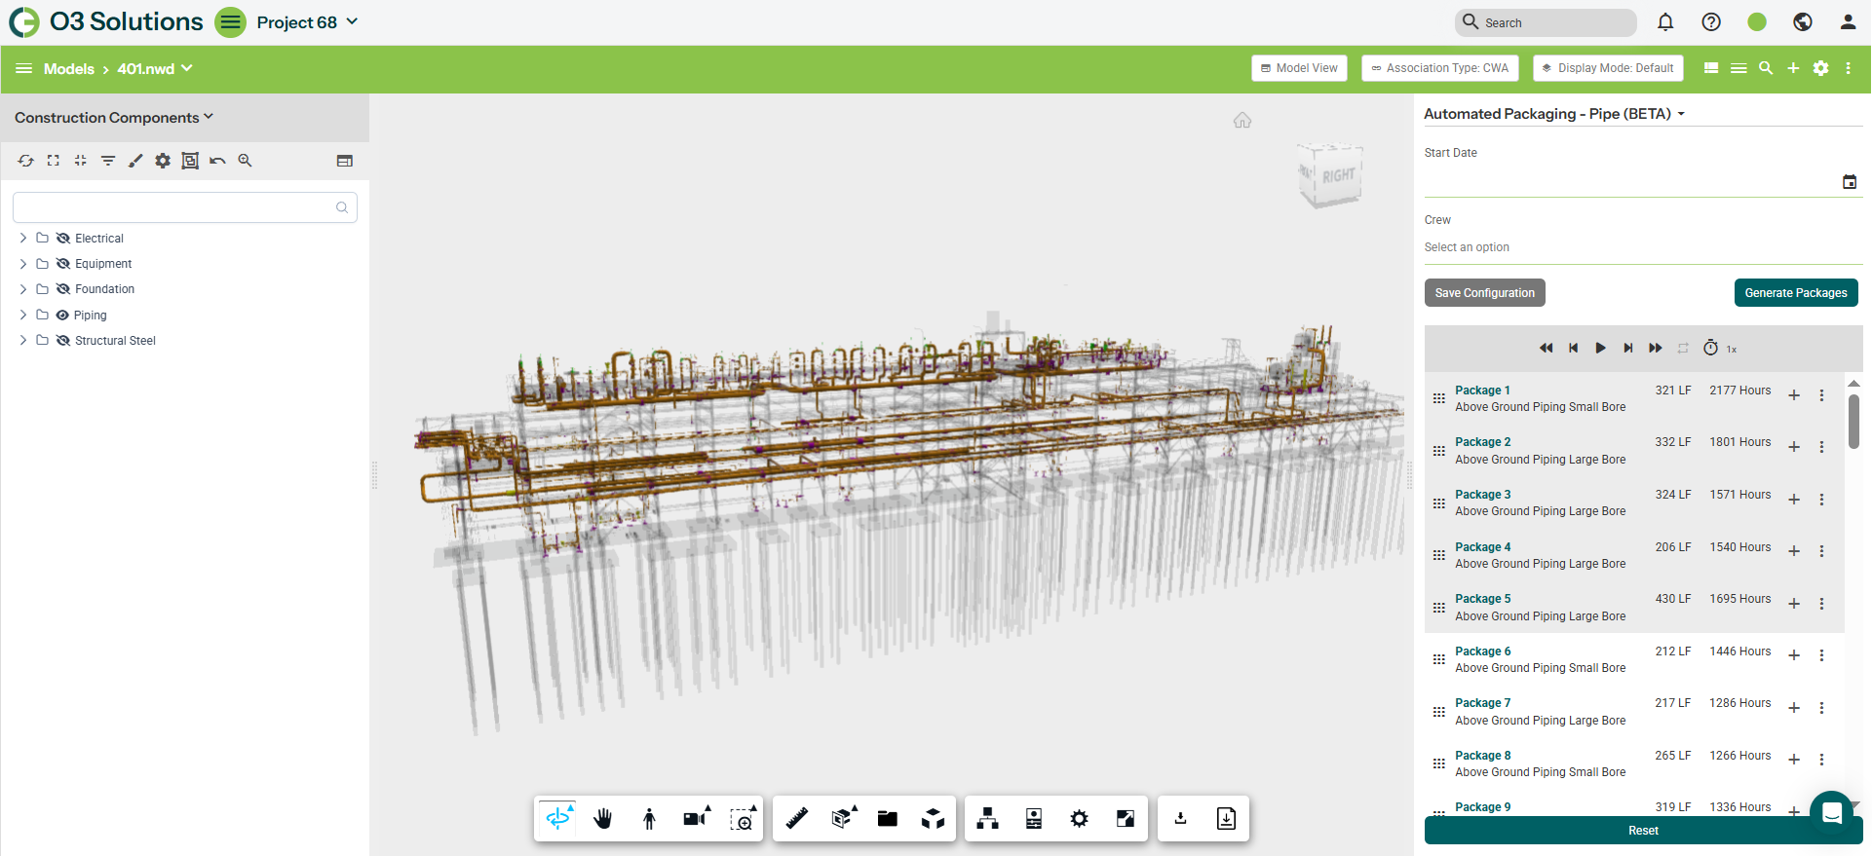Open the camera options tool
1872x856 pixels.
[x=697, y=818]
